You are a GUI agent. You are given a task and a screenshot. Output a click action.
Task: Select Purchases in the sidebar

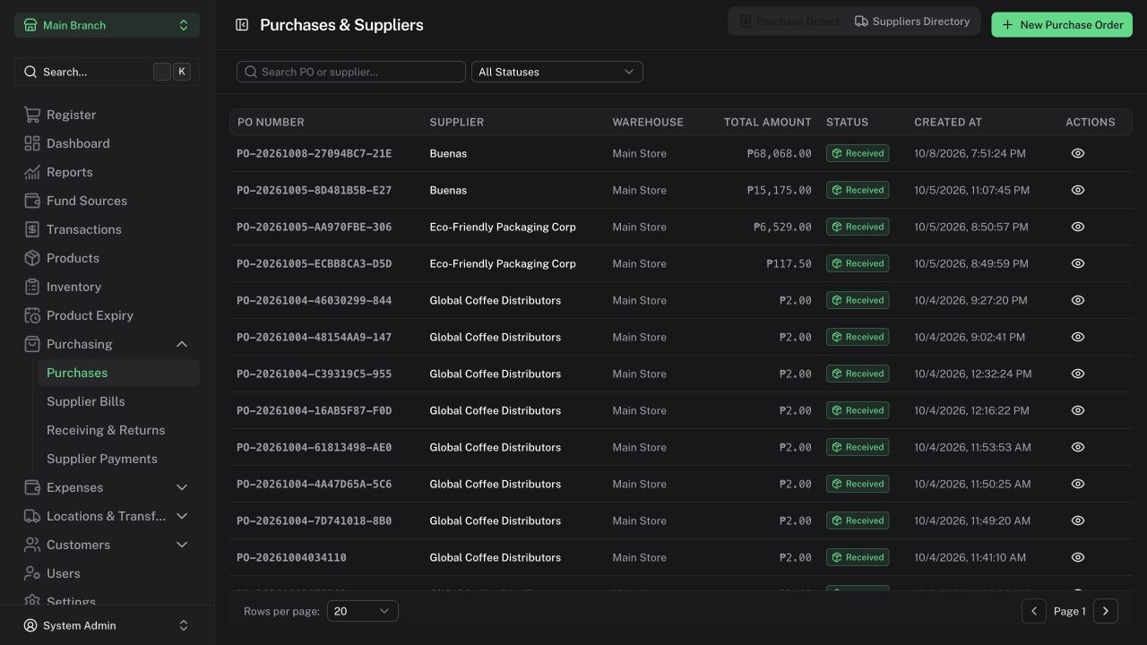click(x=118, y=373)
